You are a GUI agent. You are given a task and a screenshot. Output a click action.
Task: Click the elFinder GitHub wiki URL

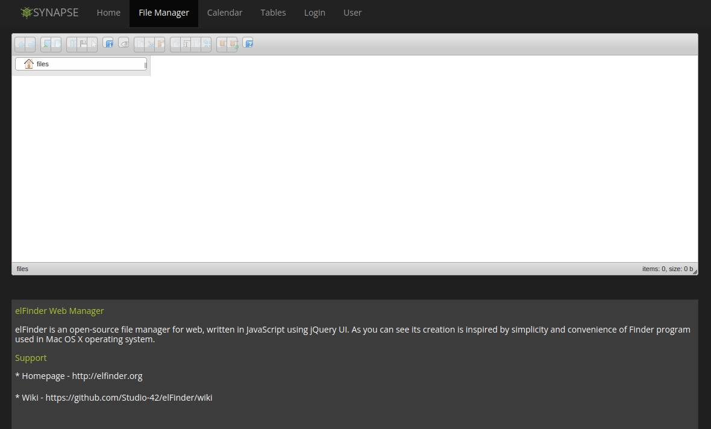[x=128, y=398]
